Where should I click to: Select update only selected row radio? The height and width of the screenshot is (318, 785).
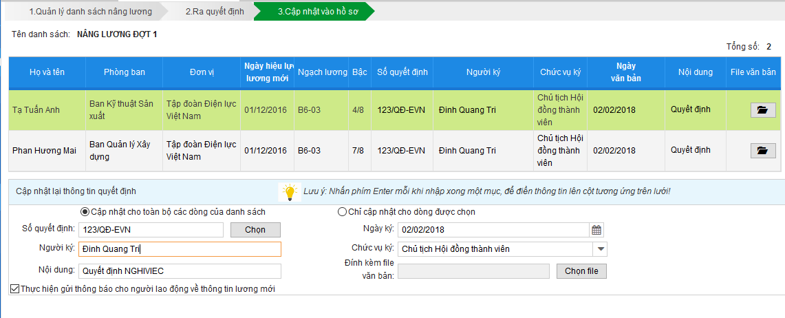[342, 212]
